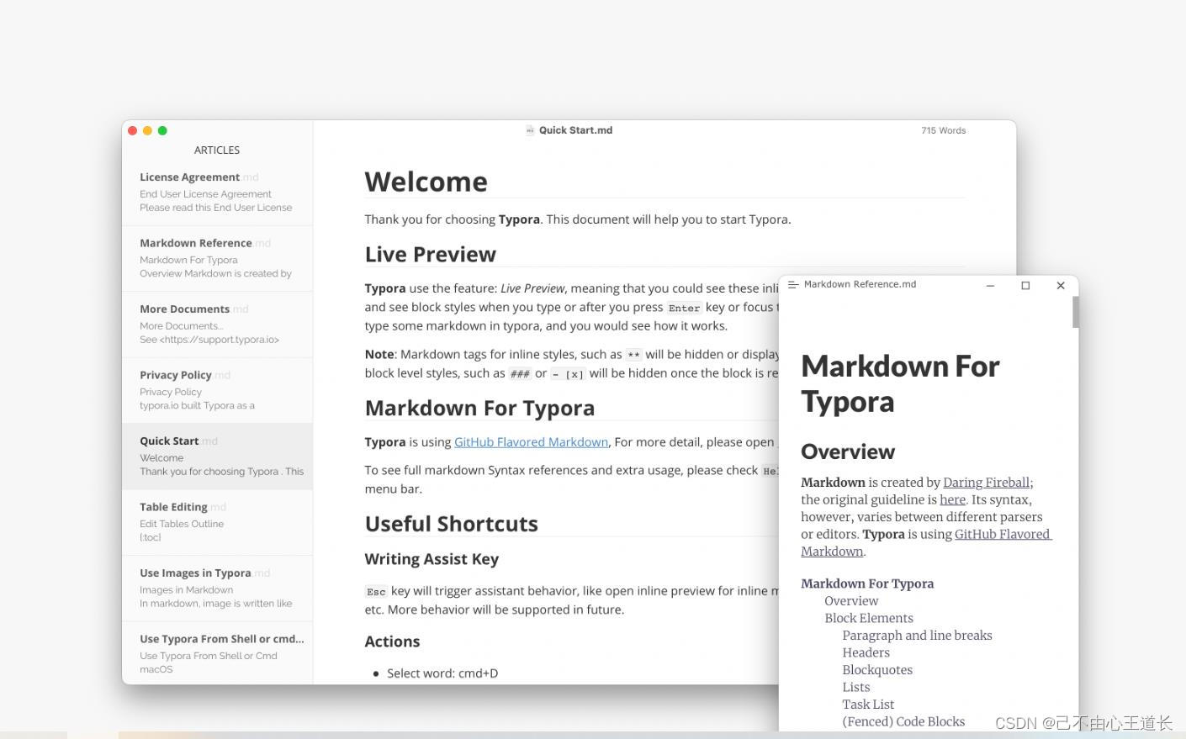
Task: Jump to Lists in the contents list
Action: pyautogui.click(x=856, y=687)
